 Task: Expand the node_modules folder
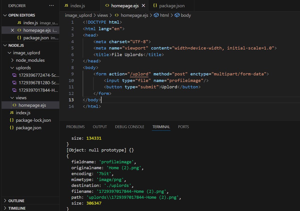click(x=12, y=60)
